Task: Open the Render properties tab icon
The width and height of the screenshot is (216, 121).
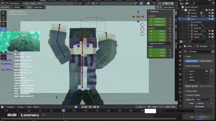Action: [180, 52]
